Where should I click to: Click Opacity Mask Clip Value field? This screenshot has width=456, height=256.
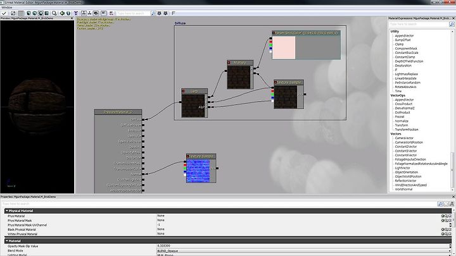(303, 246)
